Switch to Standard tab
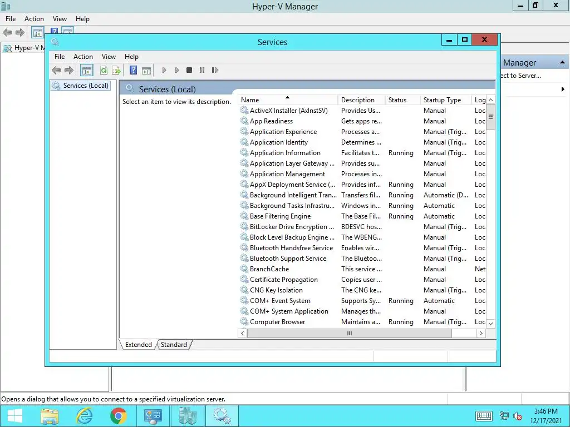The width and height of the screenshot is (570, 427). 174,345
